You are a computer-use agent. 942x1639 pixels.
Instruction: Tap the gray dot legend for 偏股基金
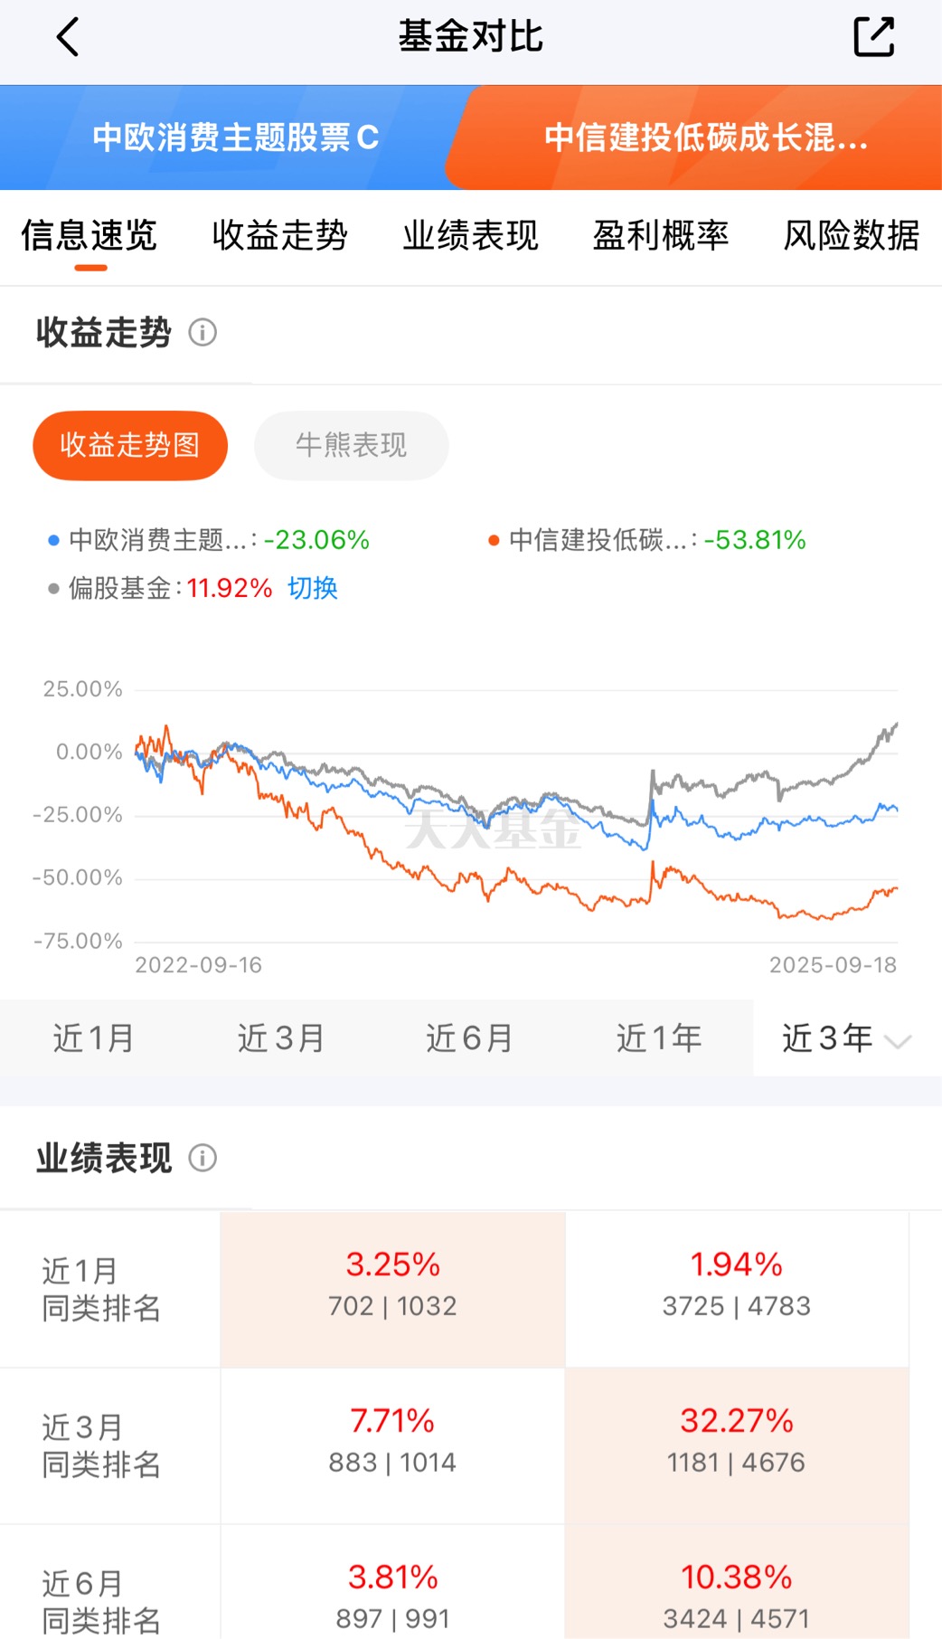point(53,589)
